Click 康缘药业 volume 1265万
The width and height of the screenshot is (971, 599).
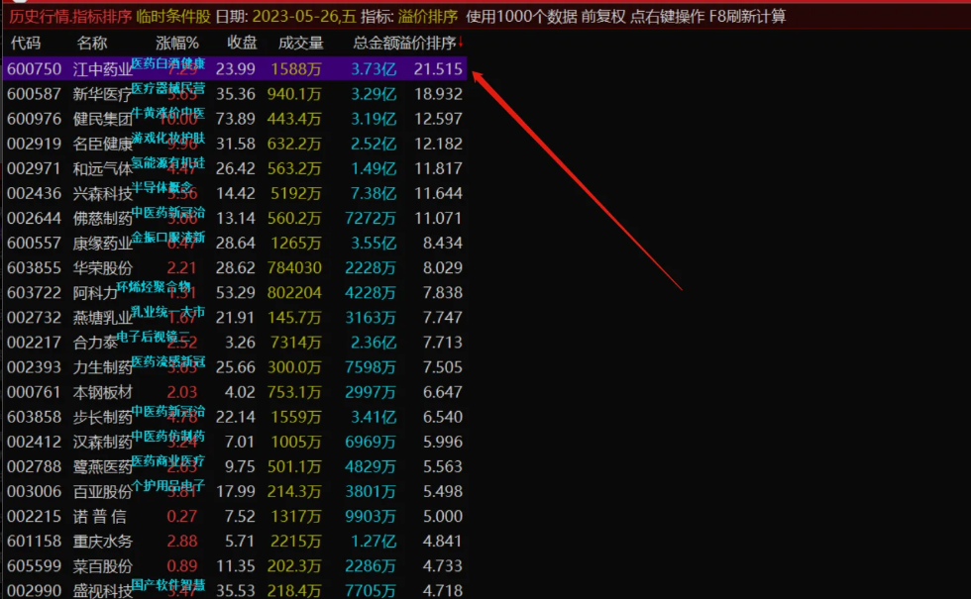coord(296,244)
